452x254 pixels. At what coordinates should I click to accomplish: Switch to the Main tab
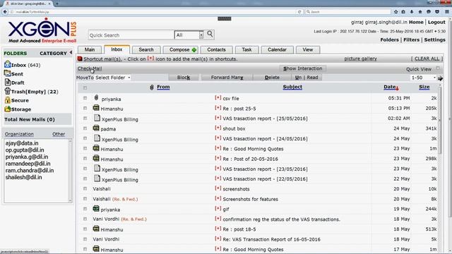pyautogui.click(x=90, y=50)
